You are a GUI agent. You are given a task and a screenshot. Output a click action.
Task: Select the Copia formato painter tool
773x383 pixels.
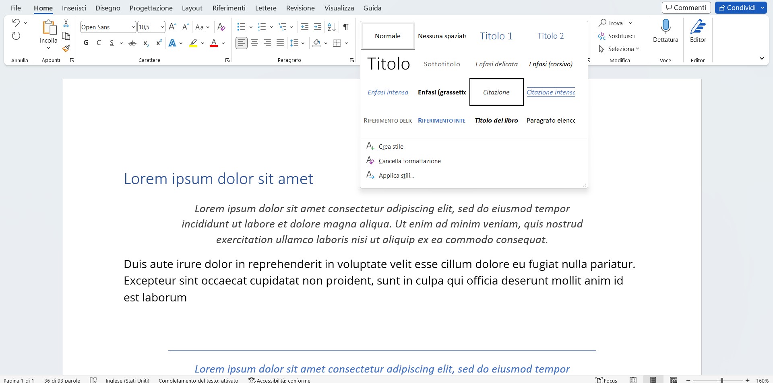pos(66,49)
